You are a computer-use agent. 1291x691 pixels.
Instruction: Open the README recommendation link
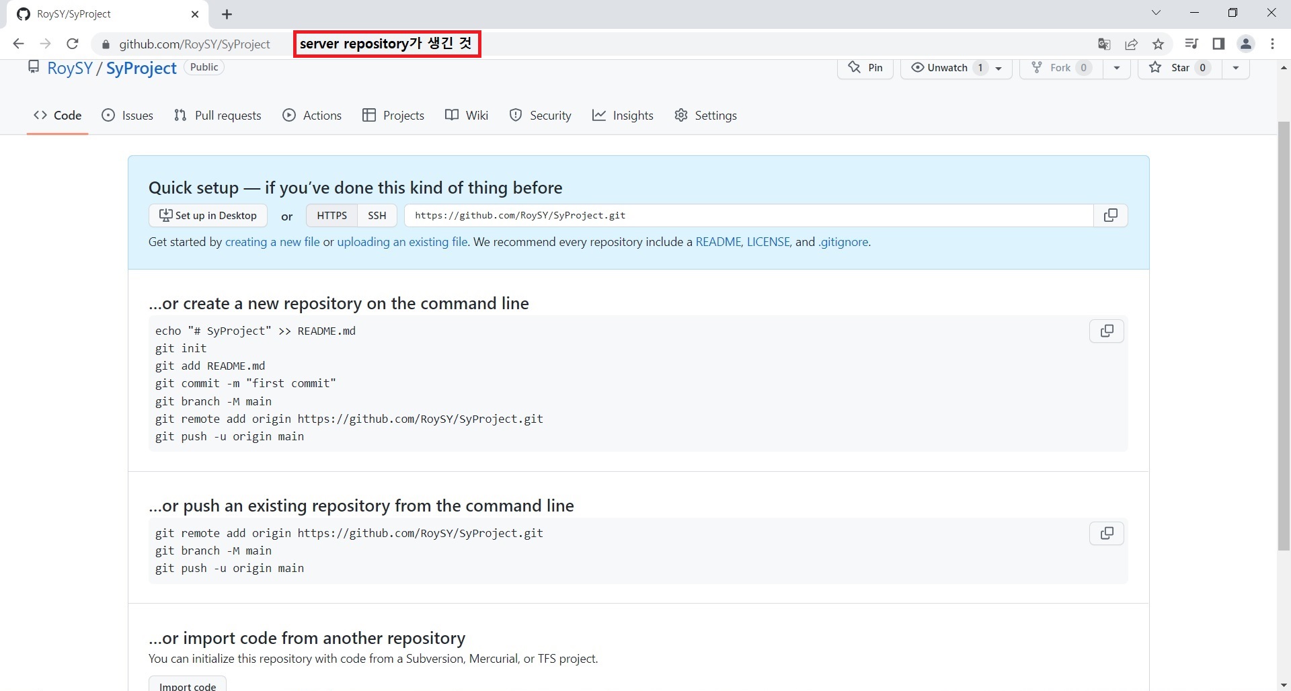pos(718,242)
